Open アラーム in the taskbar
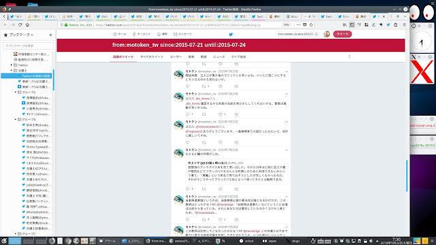The height and width of the screenshot is (245, 436). coord(108,241)
